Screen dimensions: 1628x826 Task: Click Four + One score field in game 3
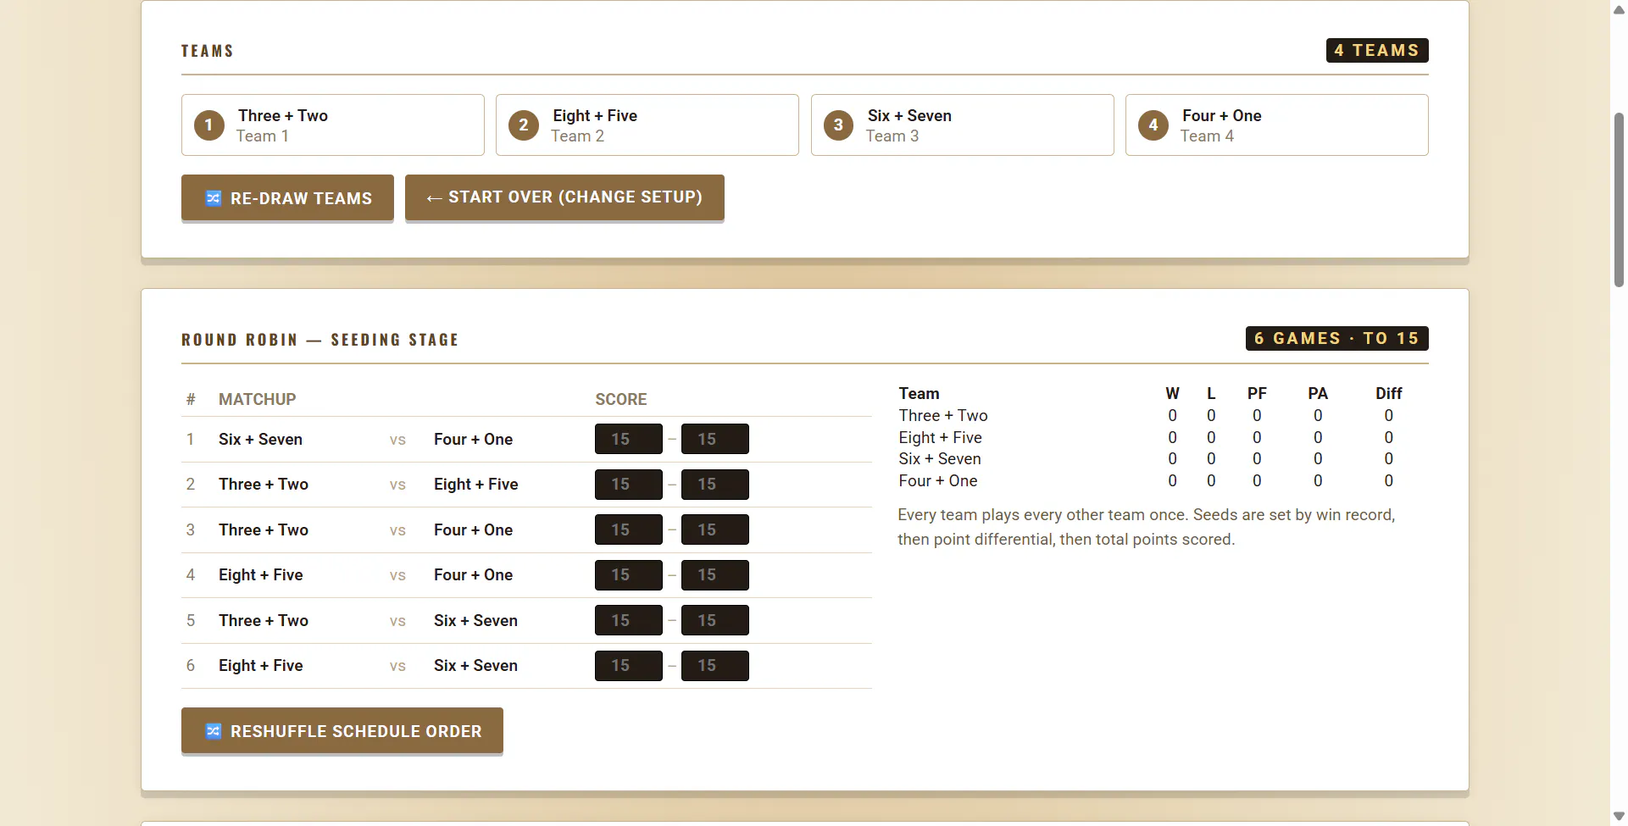715,529
